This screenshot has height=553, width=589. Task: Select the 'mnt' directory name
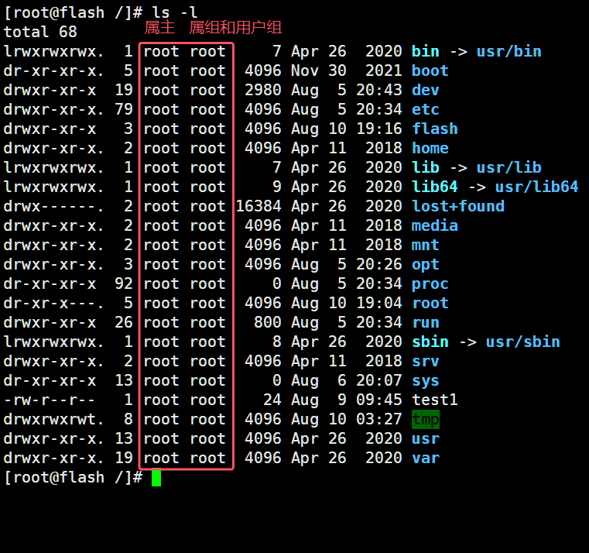pyautogui.click(x=425, y=245)
